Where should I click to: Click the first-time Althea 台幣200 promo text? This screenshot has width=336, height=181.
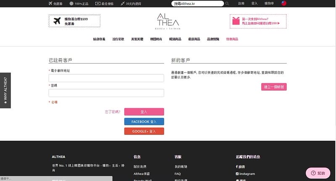[x=261, y=21]
